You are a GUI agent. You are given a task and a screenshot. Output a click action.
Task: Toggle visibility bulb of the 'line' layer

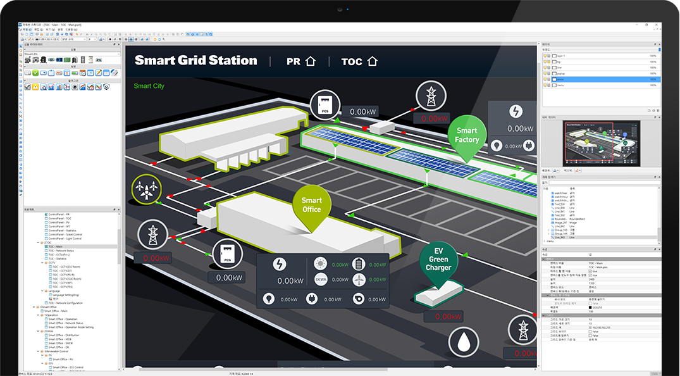(545, 68)
